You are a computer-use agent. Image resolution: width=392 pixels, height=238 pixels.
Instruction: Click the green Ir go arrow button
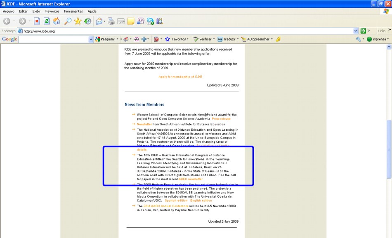363,31
